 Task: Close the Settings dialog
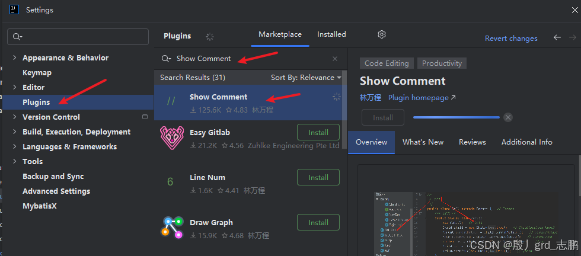click(574, 10)
